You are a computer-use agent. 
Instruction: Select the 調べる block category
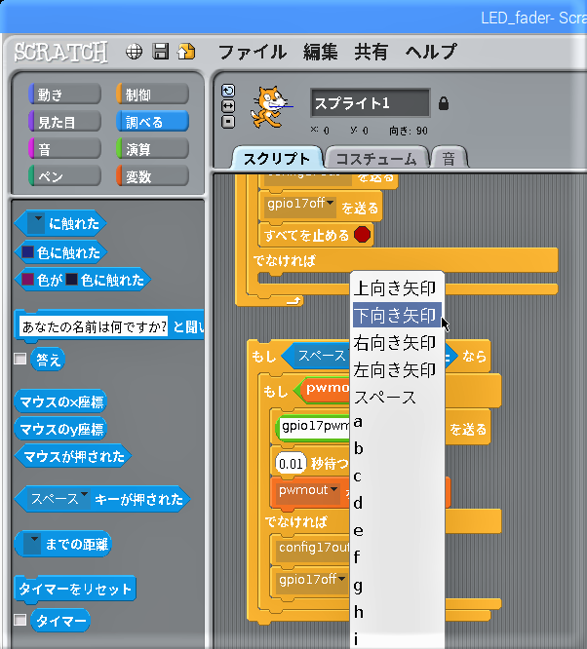(152, 122)
